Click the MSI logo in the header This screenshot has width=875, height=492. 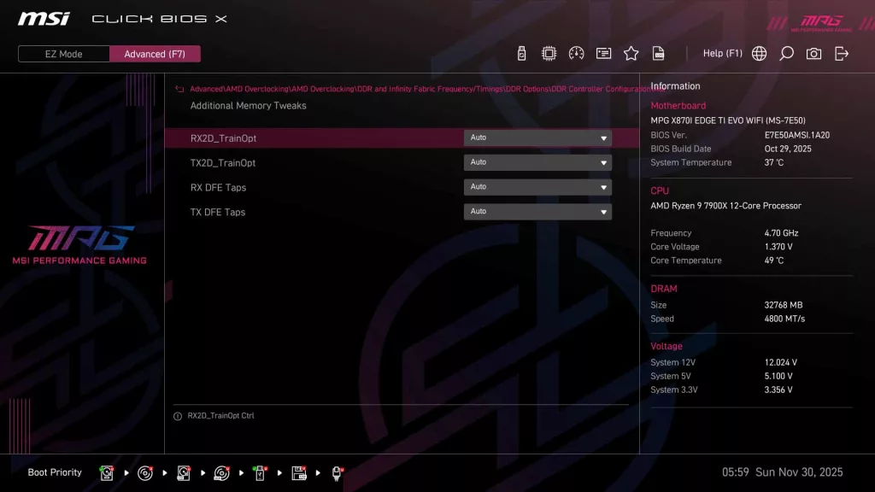(44, 18)
